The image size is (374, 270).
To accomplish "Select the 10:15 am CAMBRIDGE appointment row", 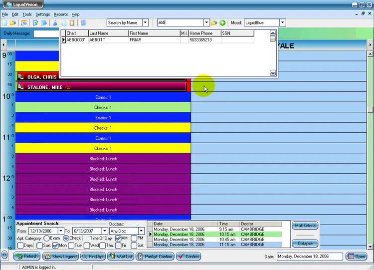I will point(214,235).
